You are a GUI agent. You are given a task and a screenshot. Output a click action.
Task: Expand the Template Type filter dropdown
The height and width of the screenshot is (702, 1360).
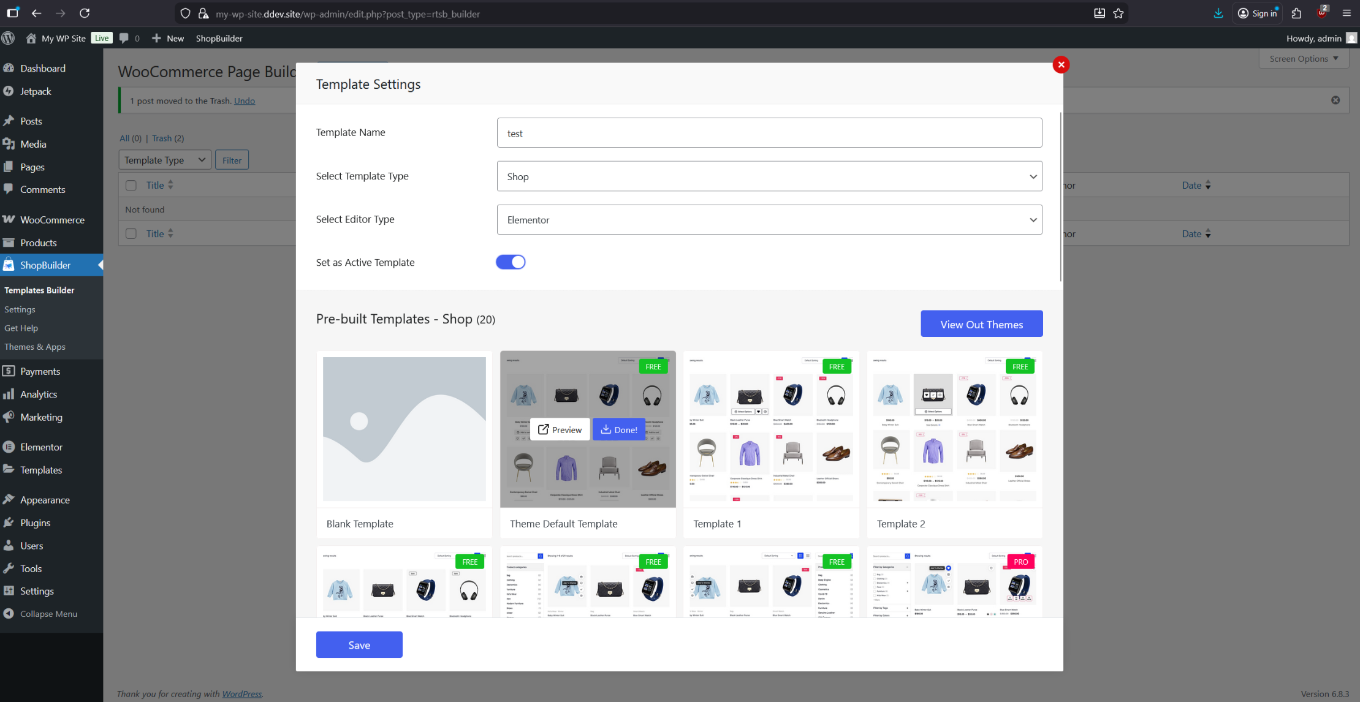pyautogui.click(x=165, y=160)
